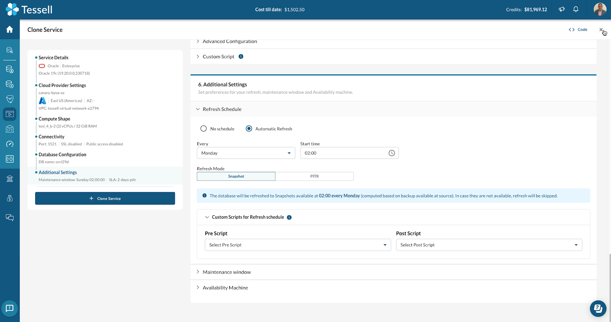Viewport: 611px width, 322px height.
Task: Go to Connectivity step
Action: point(52,137)
